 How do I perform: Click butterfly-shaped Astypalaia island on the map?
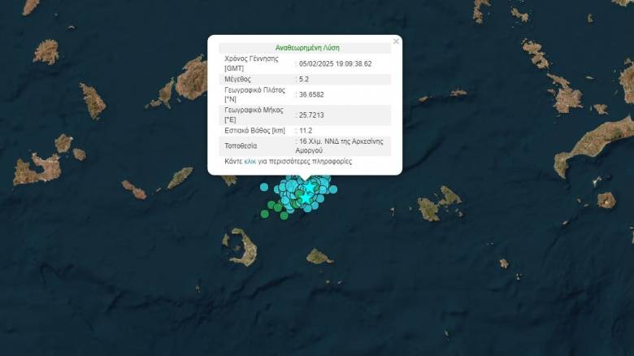pos(439,203)
